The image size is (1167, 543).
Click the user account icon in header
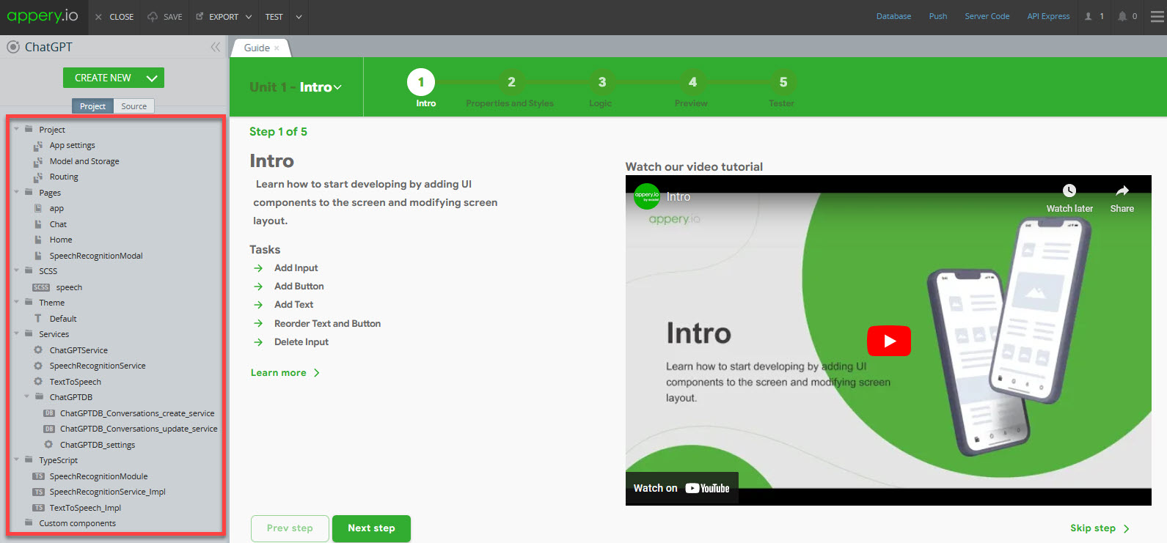(1089, 16)
